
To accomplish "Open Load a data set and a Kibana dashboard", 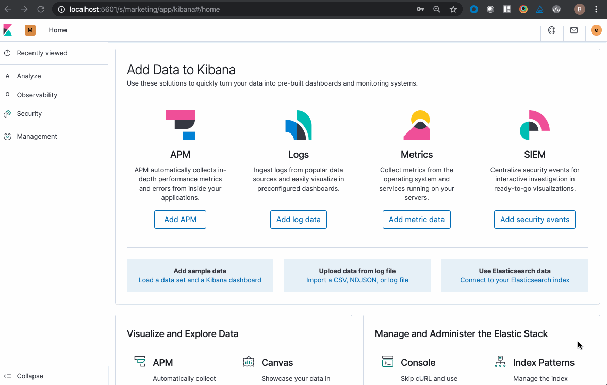I will (200, 280).
